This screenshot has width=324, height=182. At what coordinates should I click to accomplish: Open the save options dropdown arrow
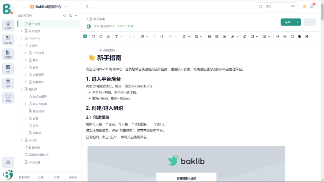point(298,22)
